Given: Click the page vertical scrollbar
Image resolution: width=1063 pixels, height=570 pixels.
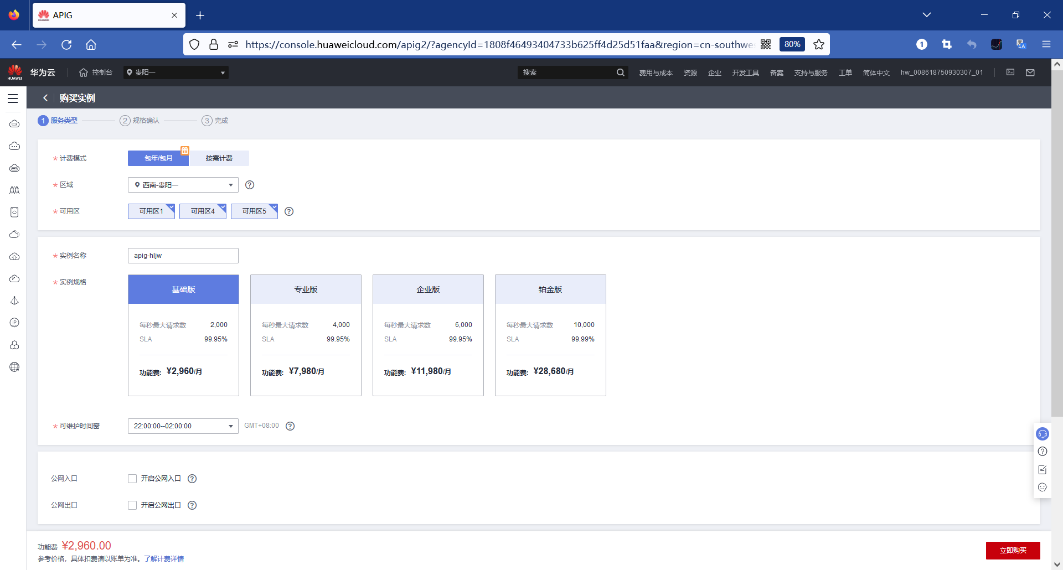Looking at the screenshot, I should tap(1057, 243).
